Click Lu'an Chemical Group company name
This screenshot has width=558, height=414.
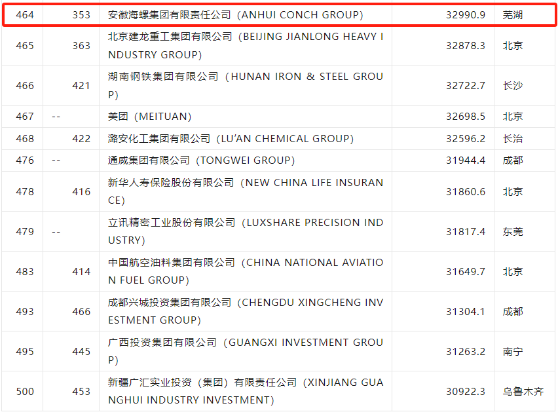coord(231,139)
